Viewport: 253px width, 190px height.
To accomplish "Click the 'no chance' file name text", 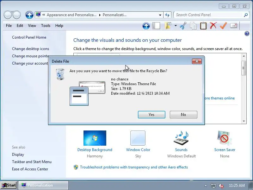I will 120,79.
